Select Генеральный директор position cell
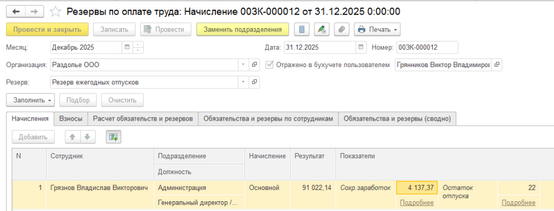554x211 pixels. point(199,202)
